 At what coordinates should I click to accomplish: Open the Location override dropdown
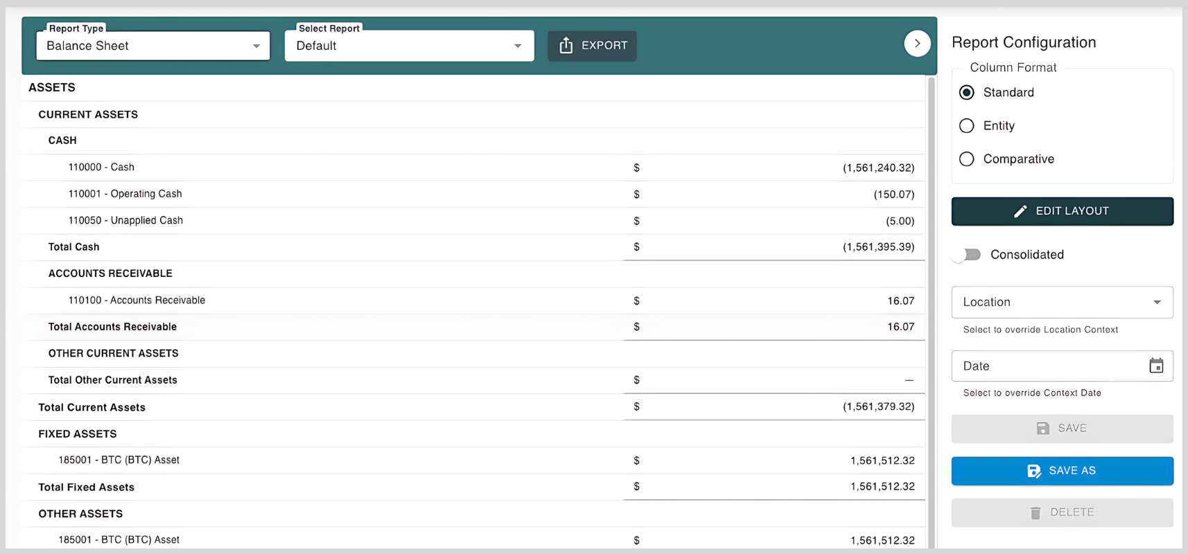click(x=1062, y=302)
